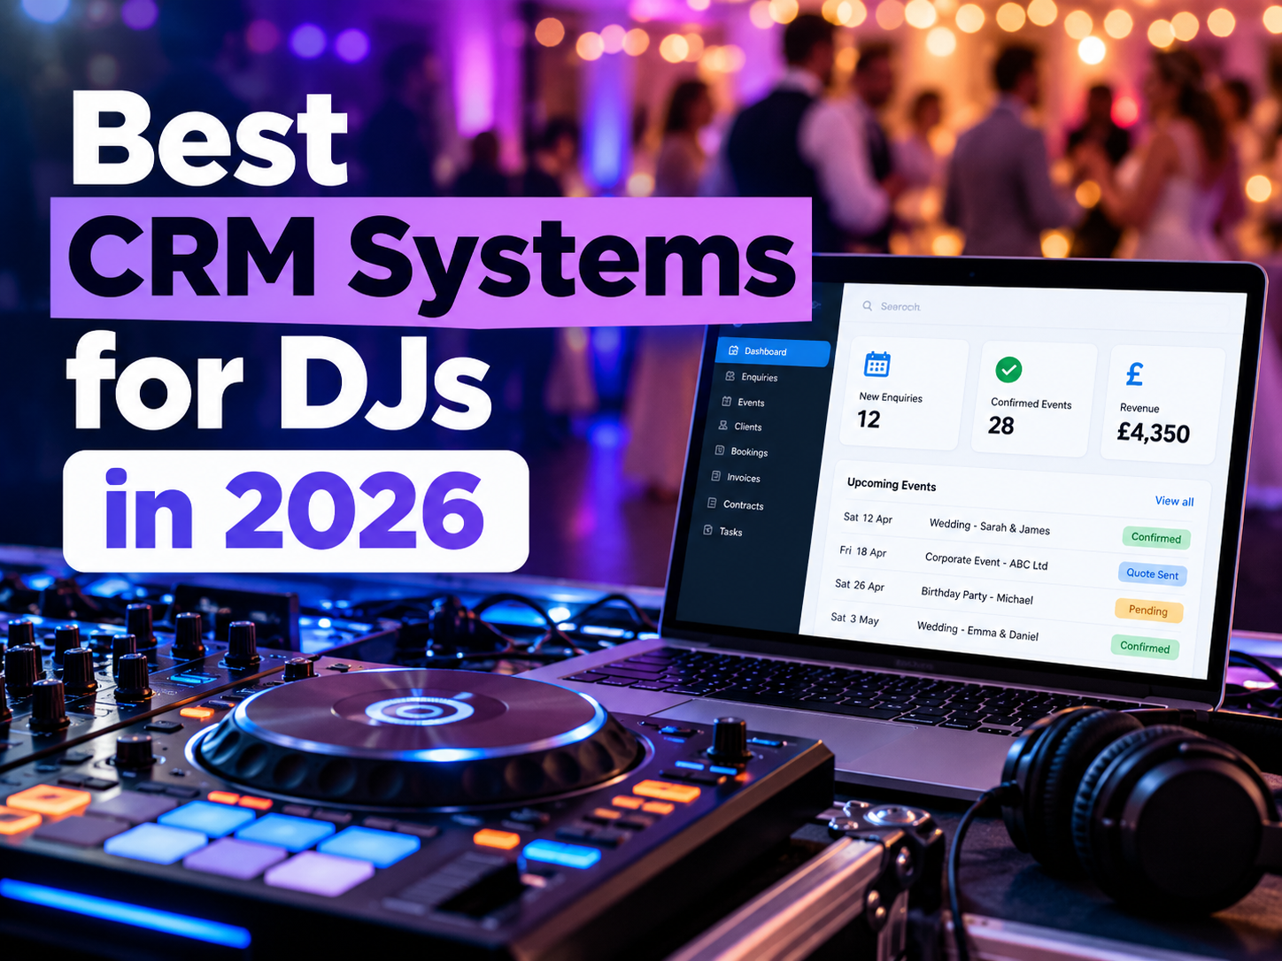Click the Dashboard sidebar icon
The height and width of the screenshot is (961, 1282).
(733, 350)
